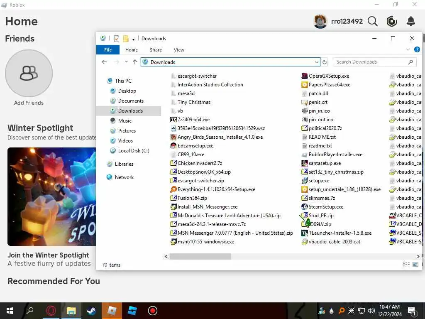This screenshot has height=319, width=425.
Task: Open Steam from the taskbar
Action: [91, 311]
